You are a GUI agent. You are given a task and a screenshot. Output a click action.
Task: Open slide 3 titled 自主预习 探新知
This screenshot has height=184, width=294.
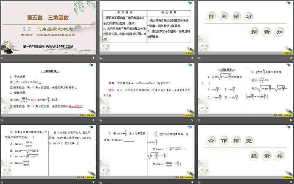[x=245, y=28]
